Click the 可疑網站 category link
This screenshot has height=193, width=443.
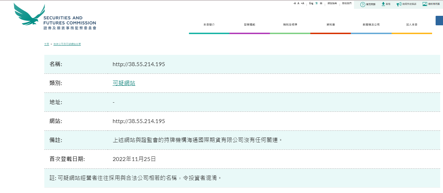point(124,83)
